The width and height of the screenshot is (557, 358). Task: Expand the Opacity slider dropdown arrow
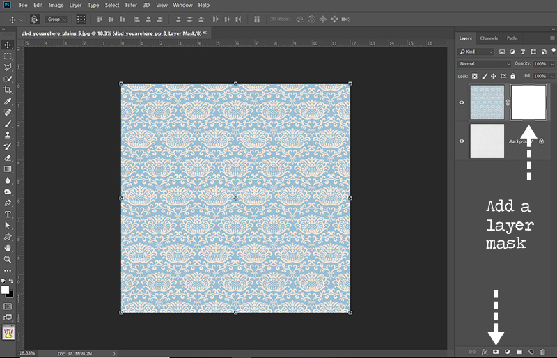(x=552, y=63)
